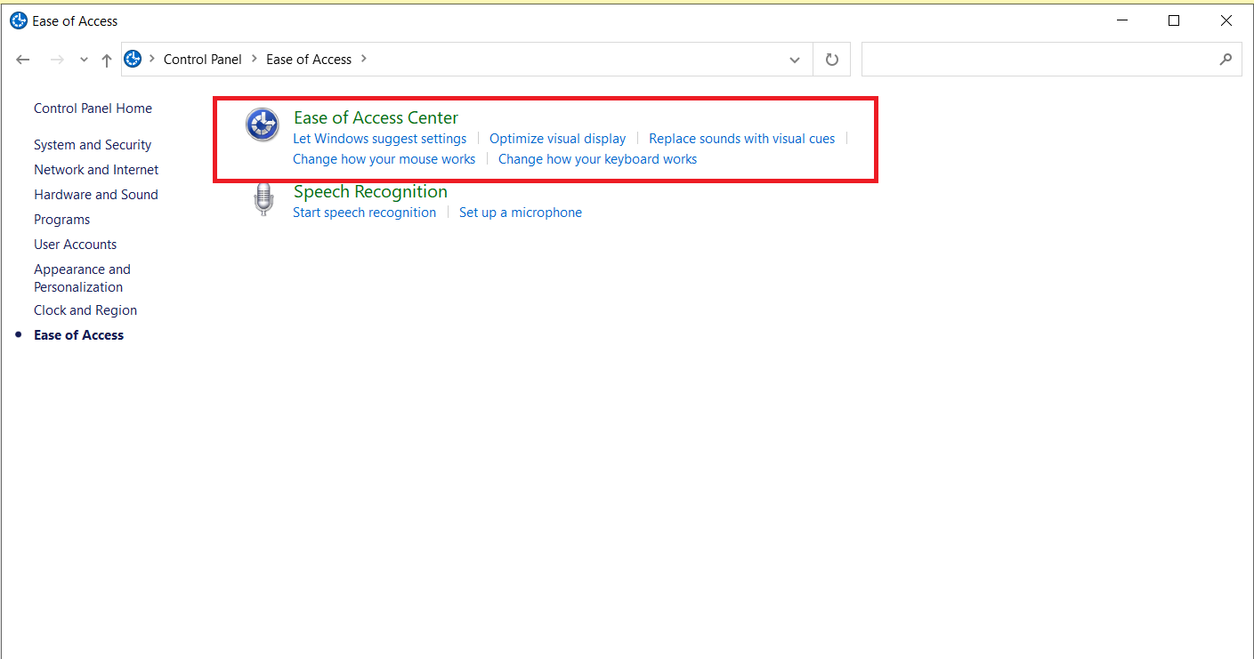Click the Control Panel icon in address bar
The height and width of the screenshot is (659, 1254).
pyautogui.click(x=133, y=60)
